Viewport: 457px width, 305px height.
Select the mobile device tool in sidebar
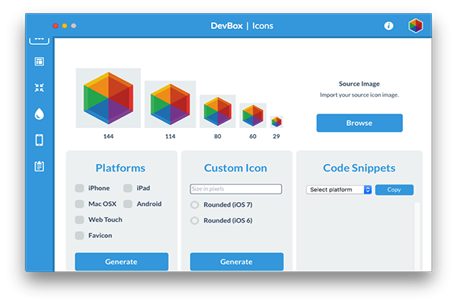click(40, 140)
